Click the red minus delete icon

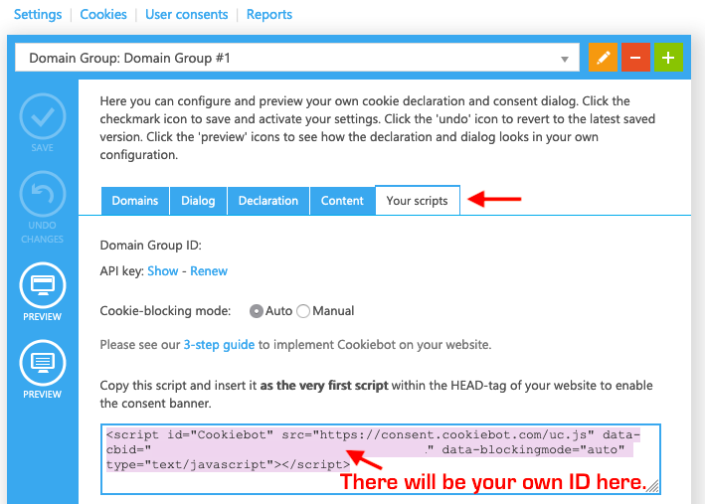pyautogui.click(x=635, y=58)
